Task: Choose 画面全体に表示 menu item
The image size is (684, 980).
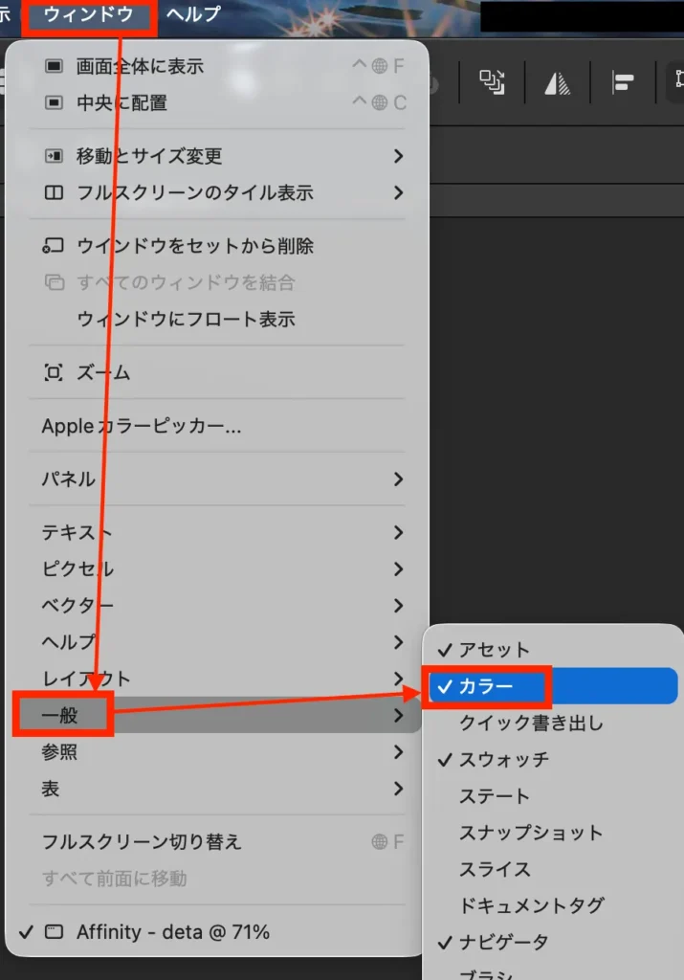Action: tap(217, 66)
